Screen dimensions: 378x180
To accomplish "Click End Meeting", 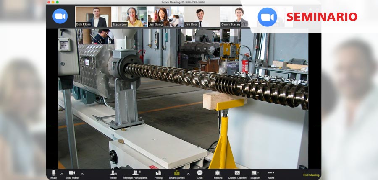I will point(311,175).
